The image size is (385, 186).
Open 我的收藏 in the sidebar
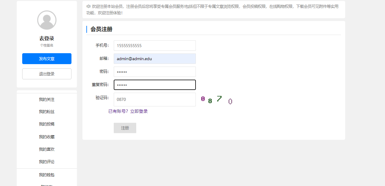tap(47, 137)
